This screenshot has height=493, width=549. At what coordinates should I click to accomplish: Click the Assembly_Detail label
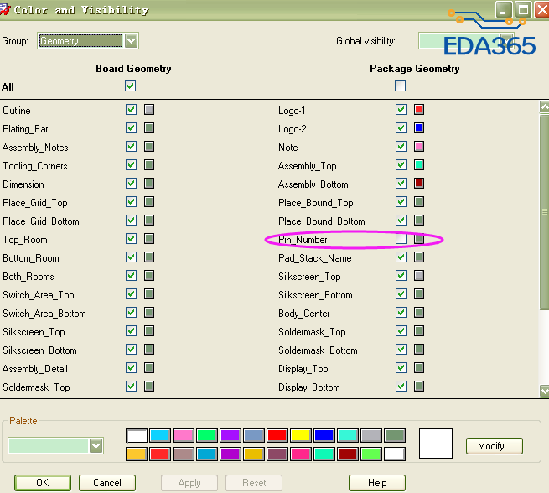35,369
